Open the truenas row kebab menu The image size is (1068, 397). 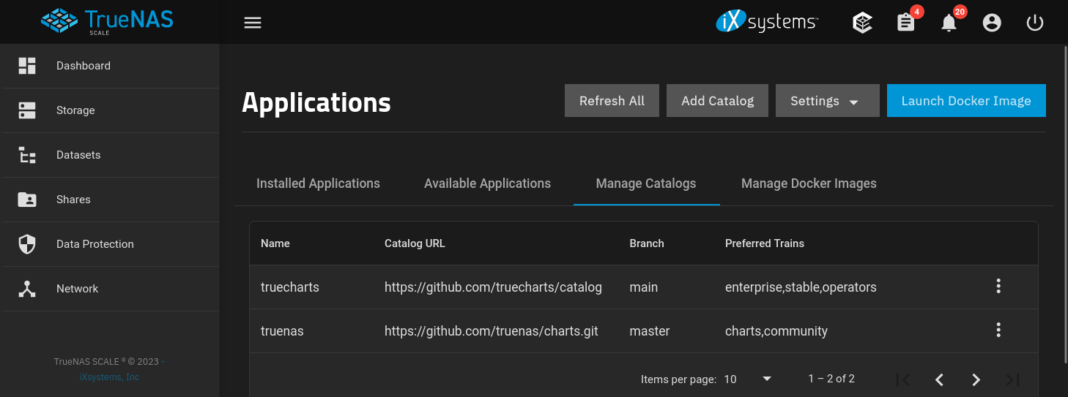coord(998,330)
